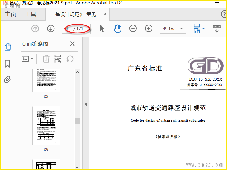Click the thumbnail label 89
227x170 pixels.
pos(46,149)
